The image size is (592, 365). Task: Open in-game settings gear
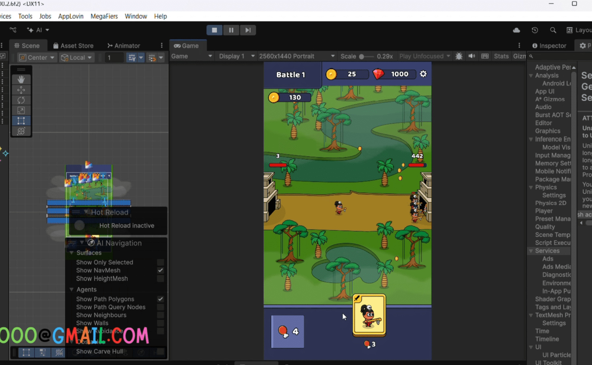[x=423, y=74]
